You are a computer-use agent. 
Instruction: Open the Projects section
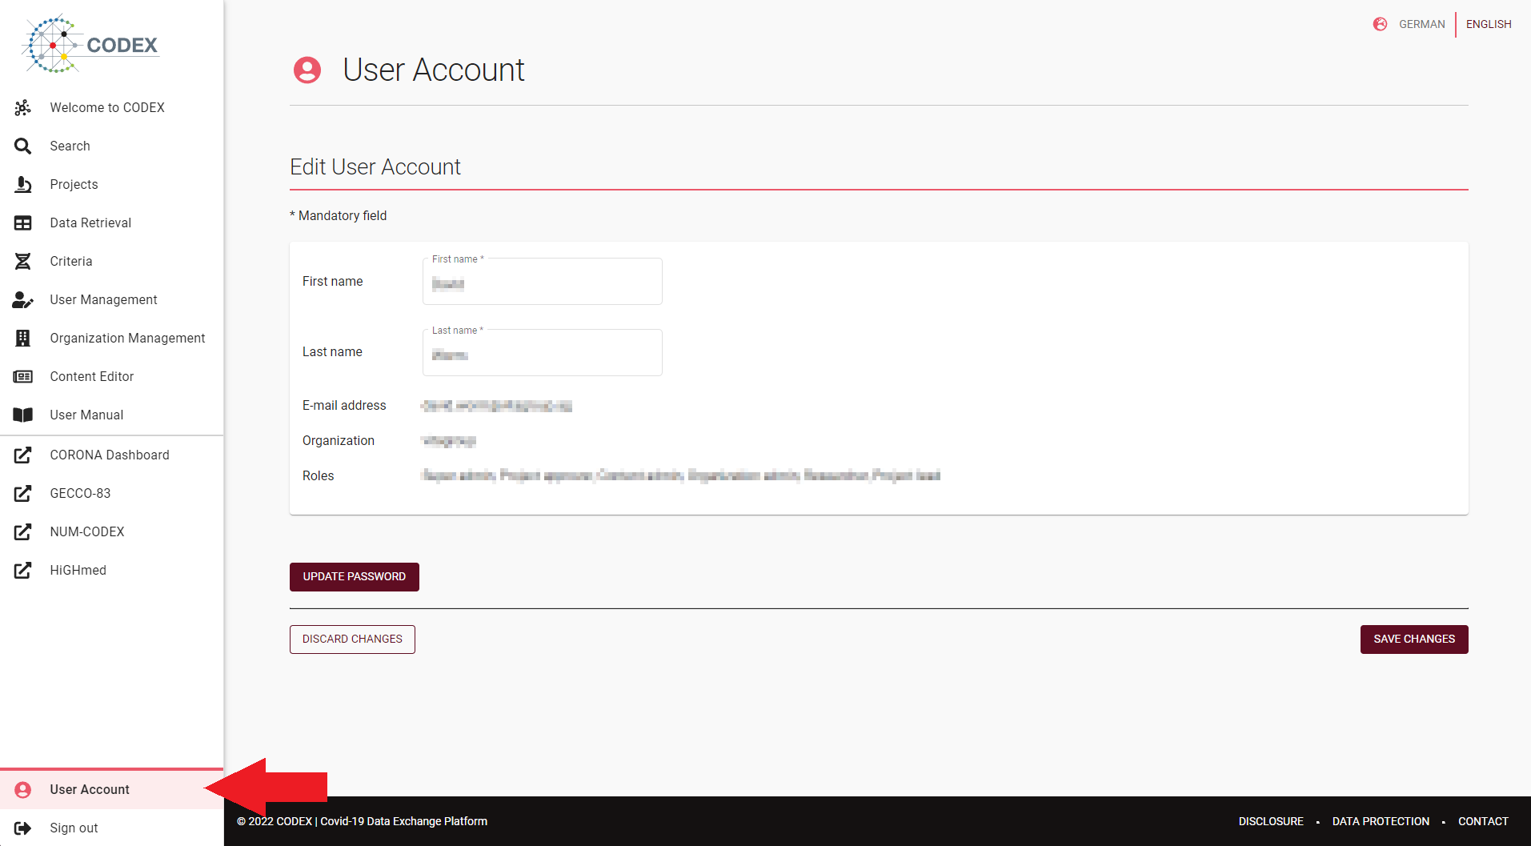tap(111, 184)
